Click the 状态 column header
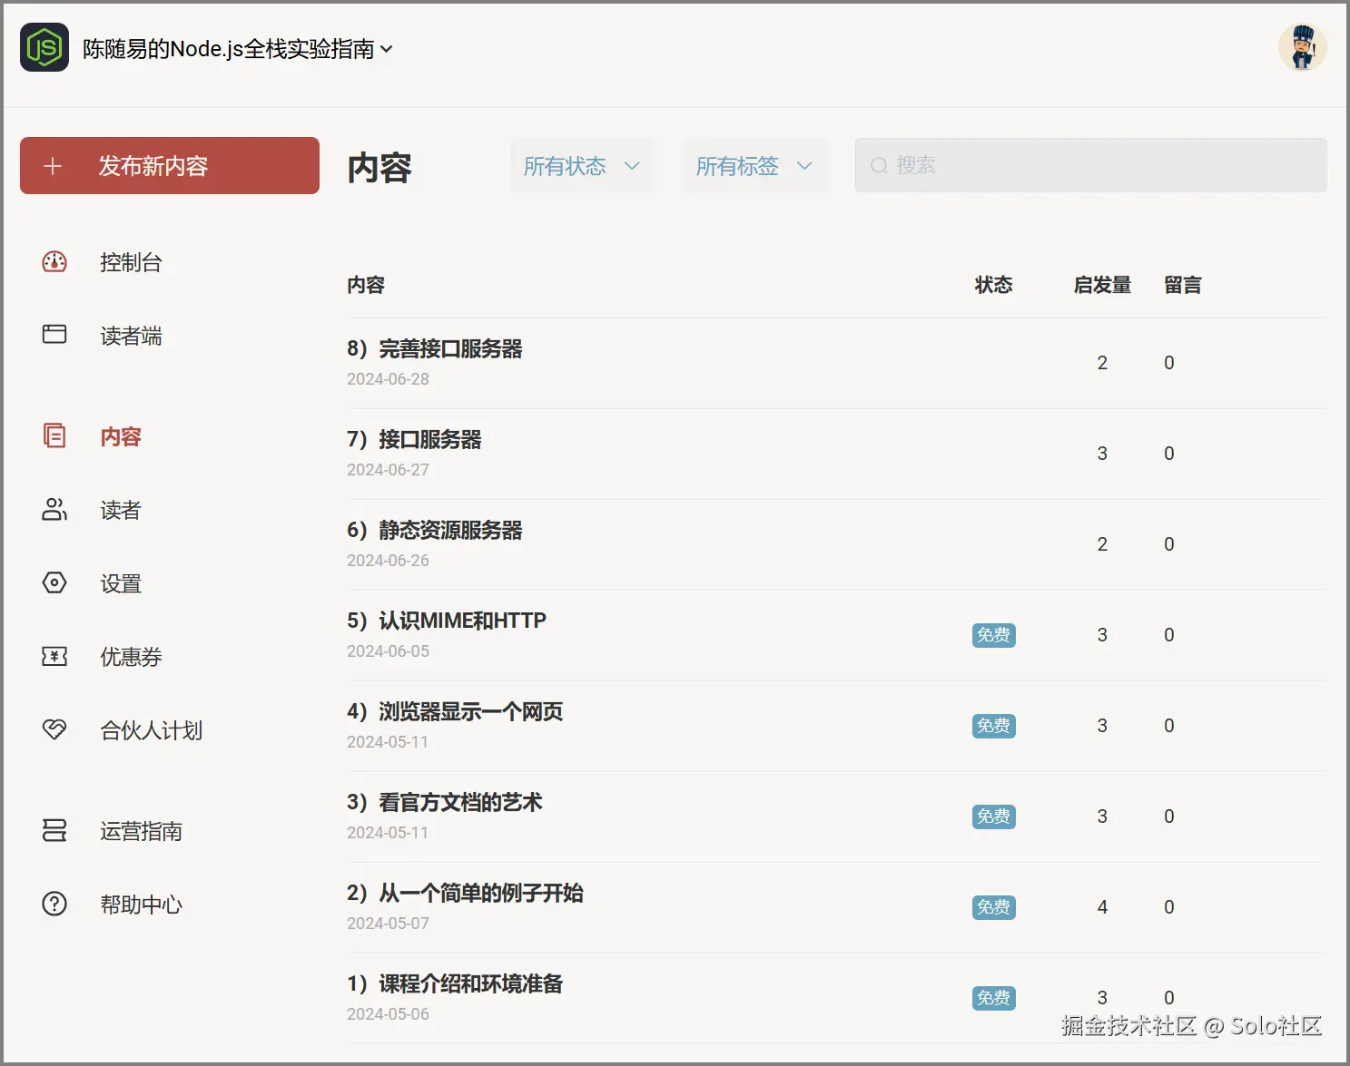Image resolution: width=1350 pixels, height=1066 pixels. (x=993, y=285)
